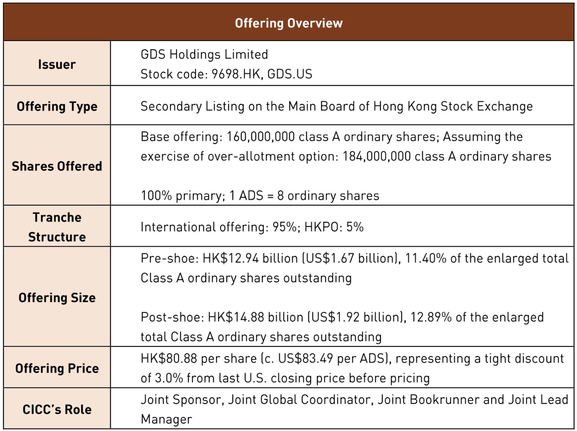The height and width of the screenshot is (431, 577).
Task: Select the CICC's Role label cell
Action: click(x=57, y=409)
